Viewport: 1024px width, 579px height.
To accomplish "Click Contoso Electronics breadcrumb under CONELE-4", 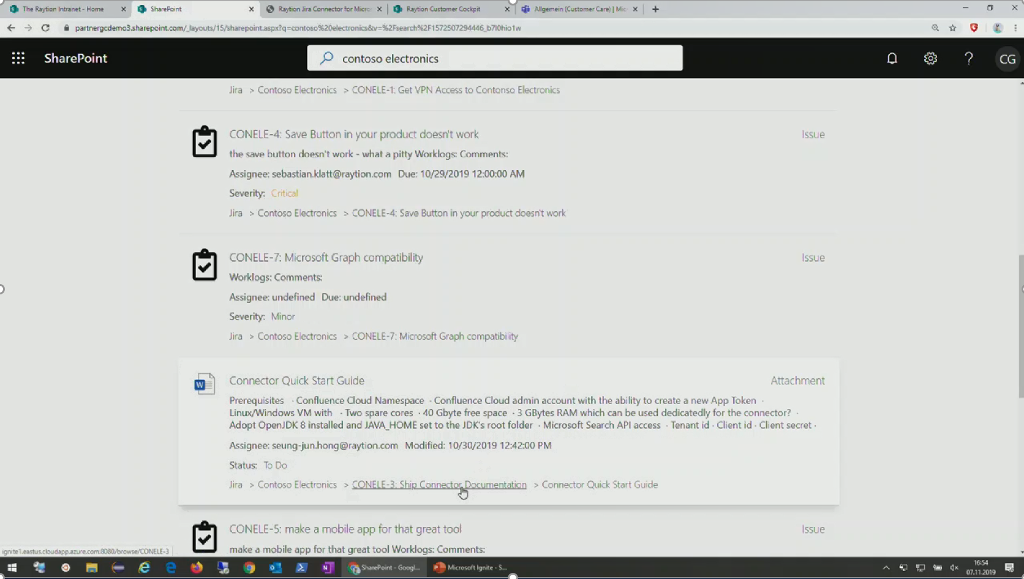I will 297,213.
